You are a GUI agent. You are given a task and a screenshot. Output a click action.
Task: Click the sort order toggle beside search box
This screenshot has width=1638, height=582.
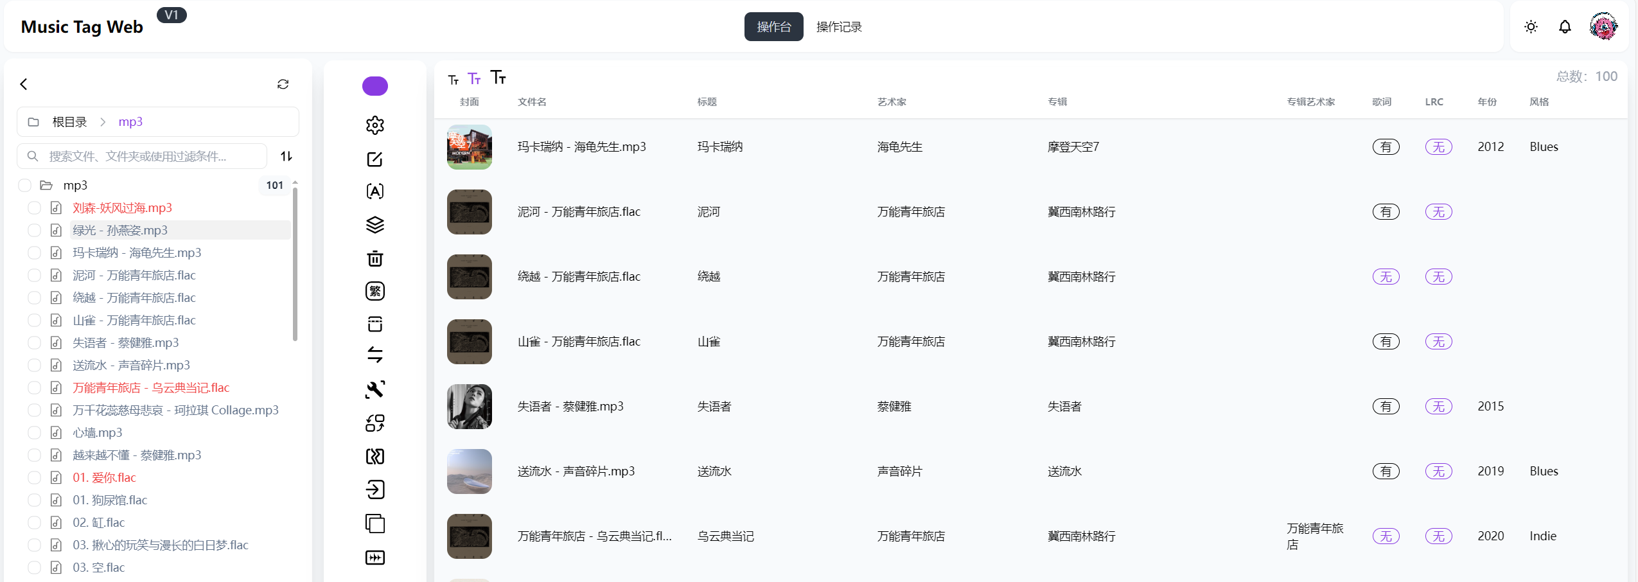click(x=286, y=155)
